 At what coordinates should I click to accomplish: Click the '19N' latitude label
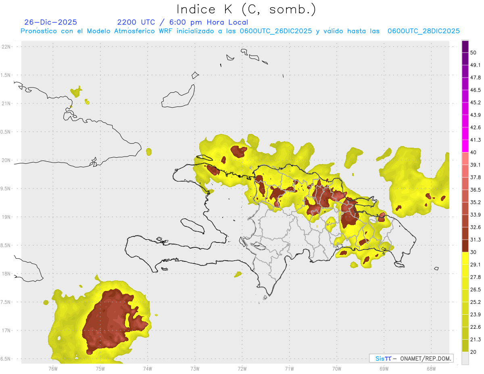coord(6,217)
